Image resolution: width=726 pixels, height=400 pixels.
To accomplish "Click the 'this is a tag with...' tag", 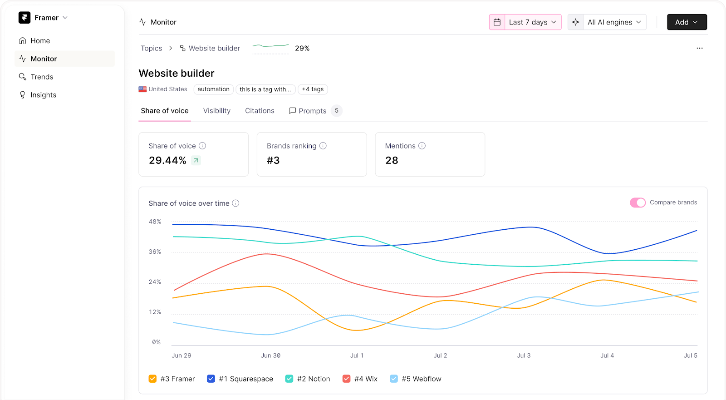I will [x=265, y=89].
